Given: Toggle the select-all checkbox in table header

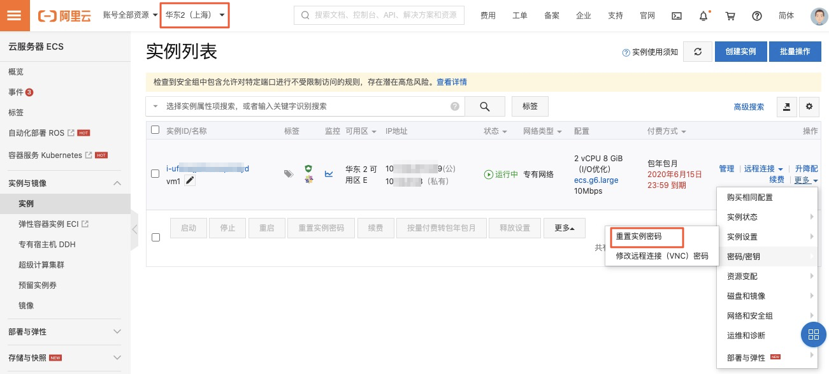Looking at the screenshot, I should (x=155, y=130).
